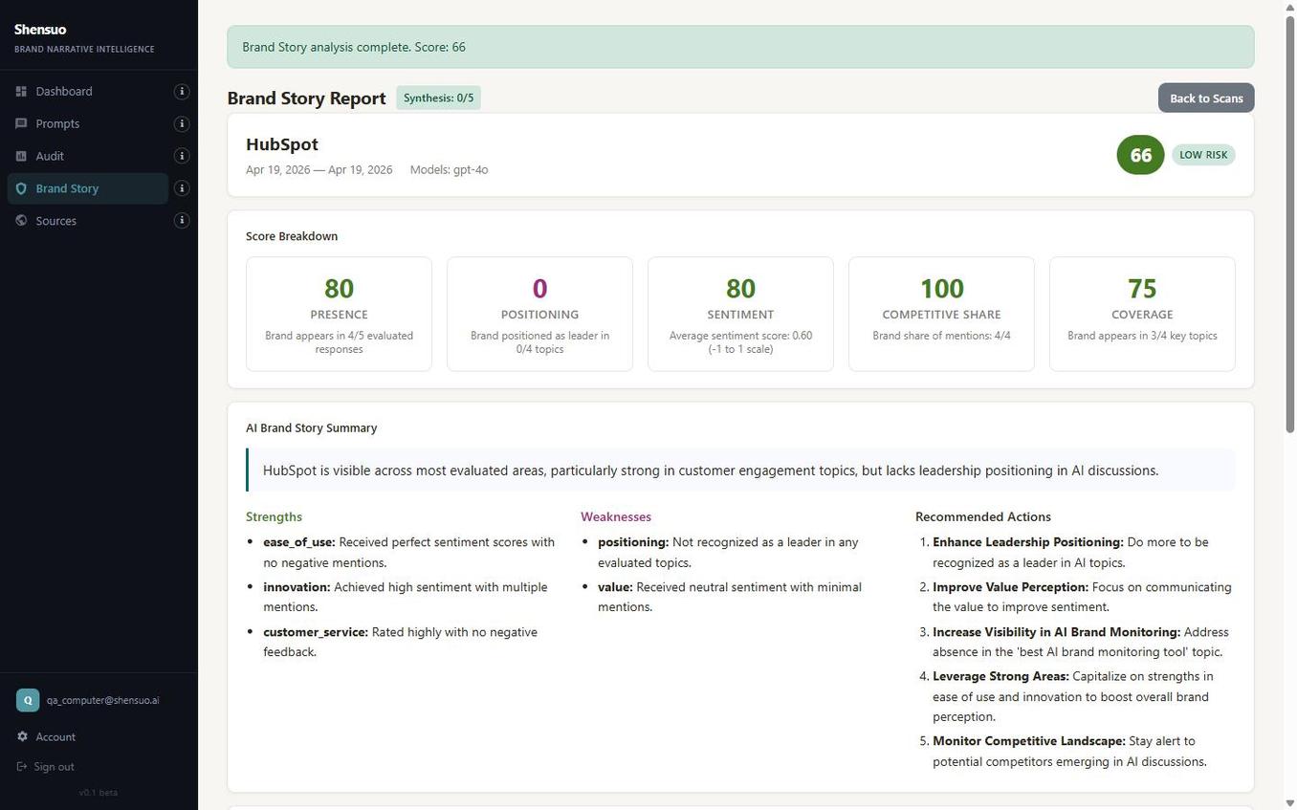Viewport: 1297px width, 810px height.
Task: Click the info icon beside Brand Story
Action: tap(181, 188)
